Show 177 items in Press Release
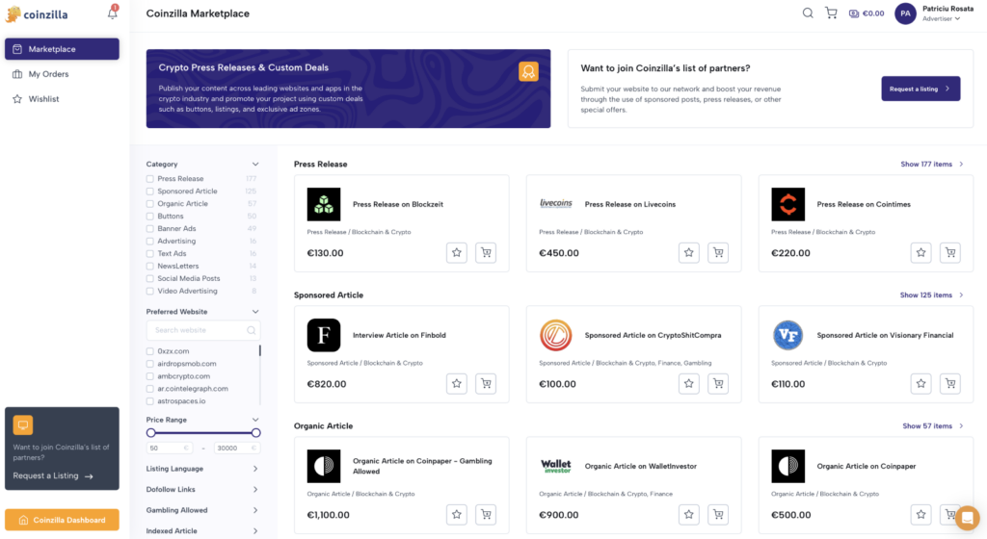 click(932, 164)
